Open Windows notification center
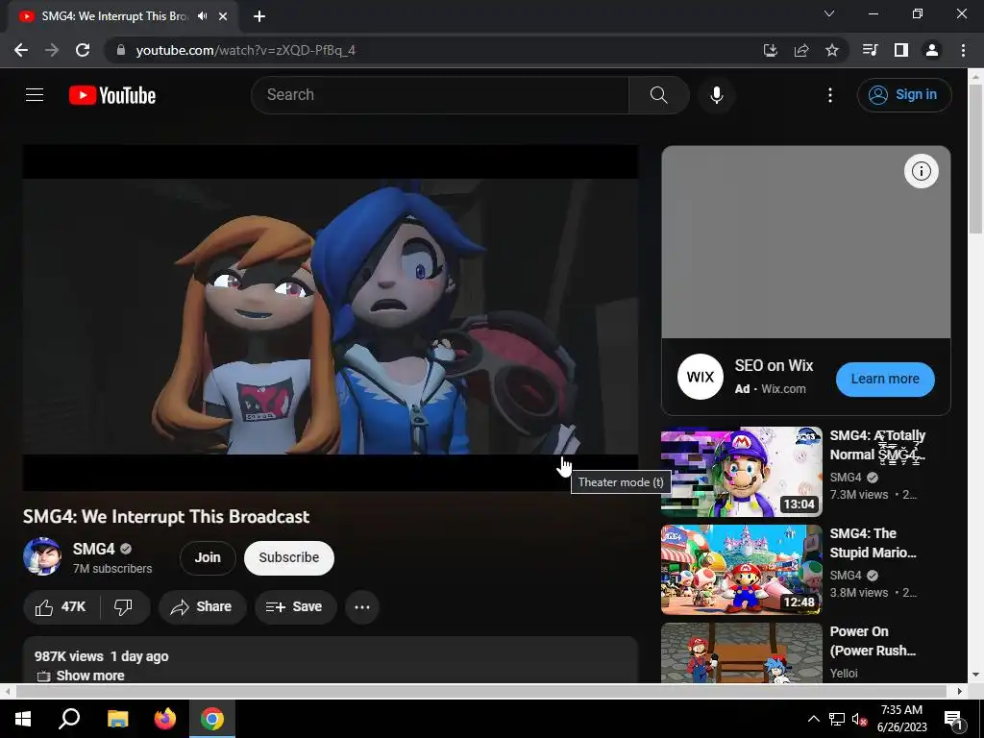Viewport: 984px width, 738px height. click(952, 720)
